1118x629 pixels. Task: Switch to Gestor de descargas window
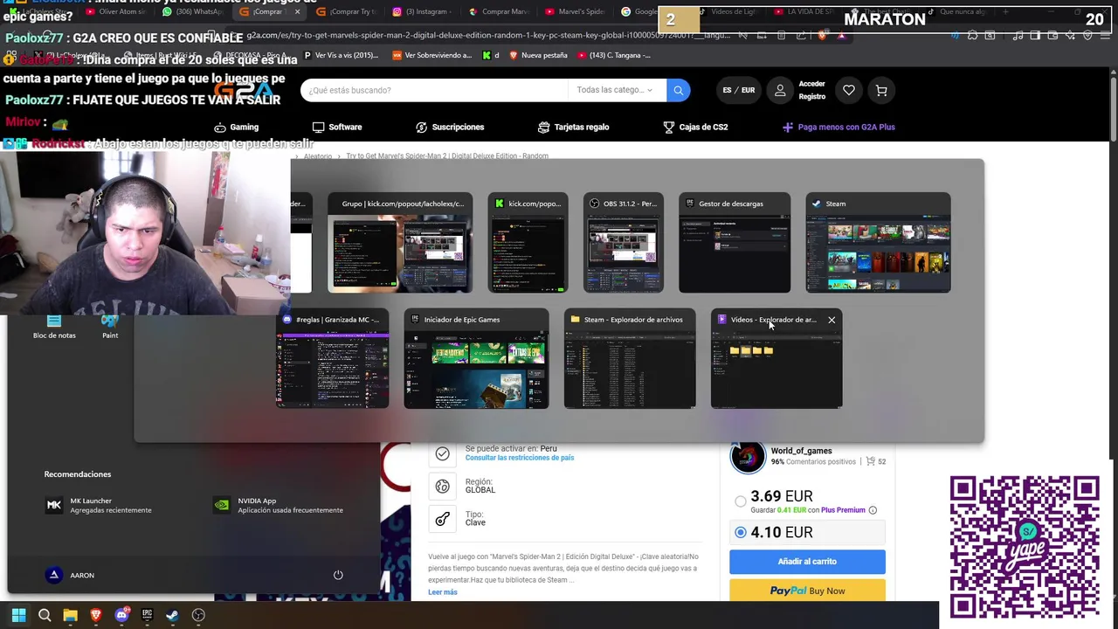(x=735, y=243)
